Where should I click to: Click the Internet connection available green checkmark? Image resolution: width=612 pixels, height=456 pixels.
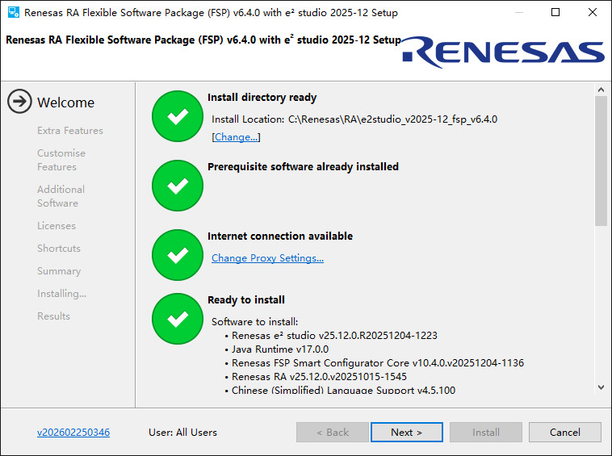tap(178, 255)
